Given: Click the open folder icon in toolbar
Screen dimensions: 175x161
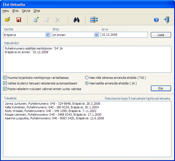Looking at the screenshot, I should coord(8,20).
